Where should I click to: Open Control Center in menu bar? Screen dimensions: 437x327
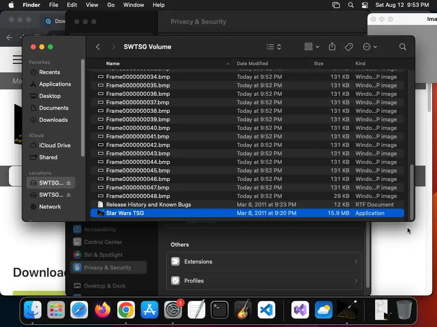click(x=365, y=5)
